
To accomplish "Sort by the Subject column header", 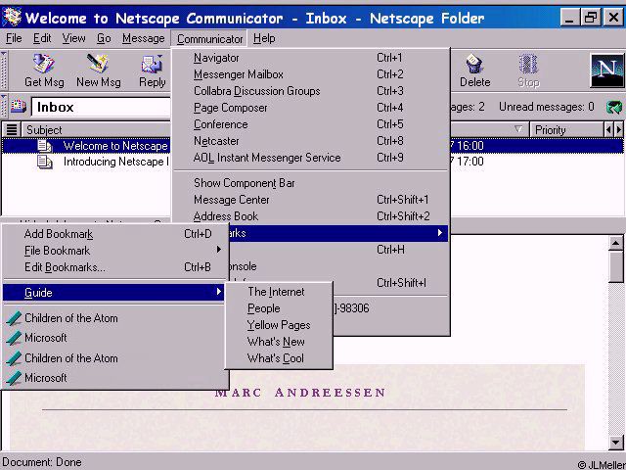I will click(96, 130).
